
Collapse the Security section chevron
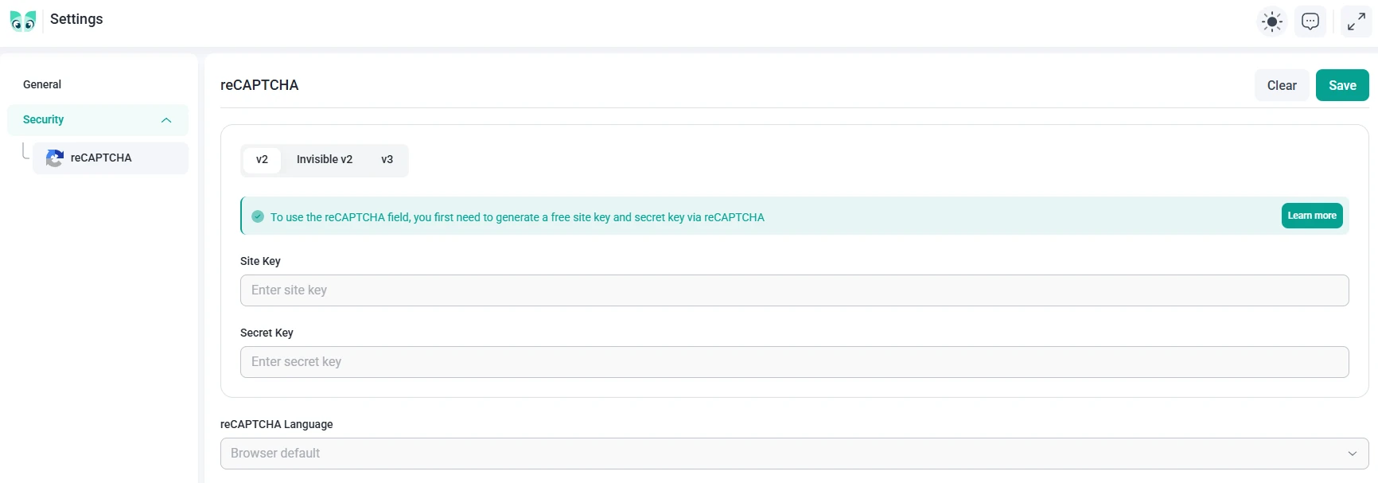[x=166, y=120]
